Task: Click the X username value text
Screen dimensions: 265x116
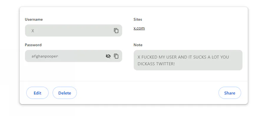Action: click(x=33, y=31)
